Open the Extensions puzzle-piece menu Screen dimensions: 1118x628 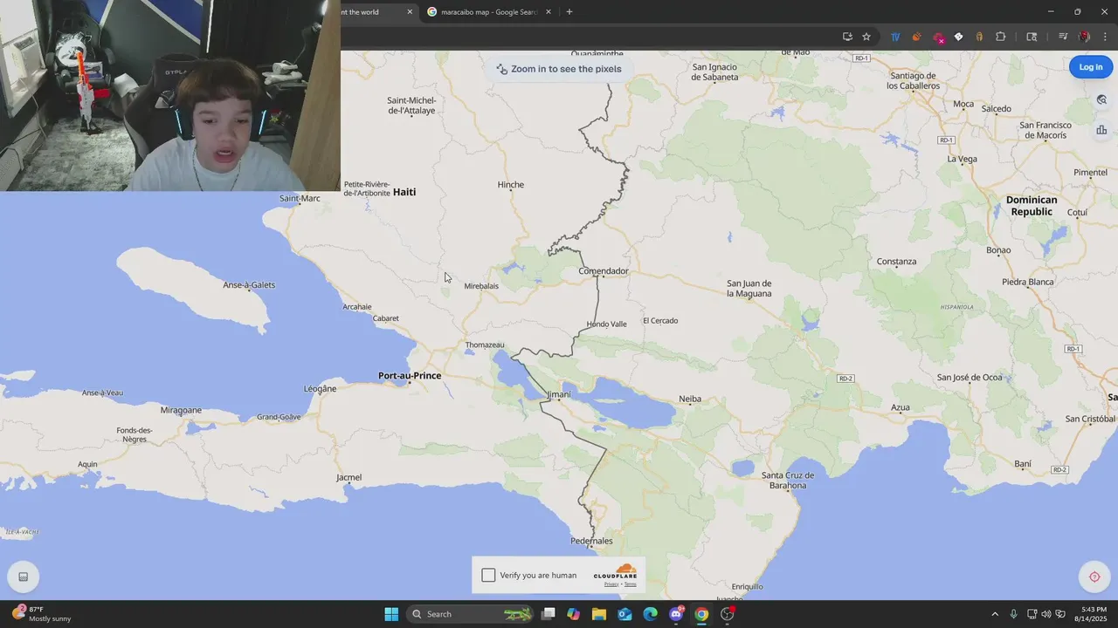coord(1001,37)
